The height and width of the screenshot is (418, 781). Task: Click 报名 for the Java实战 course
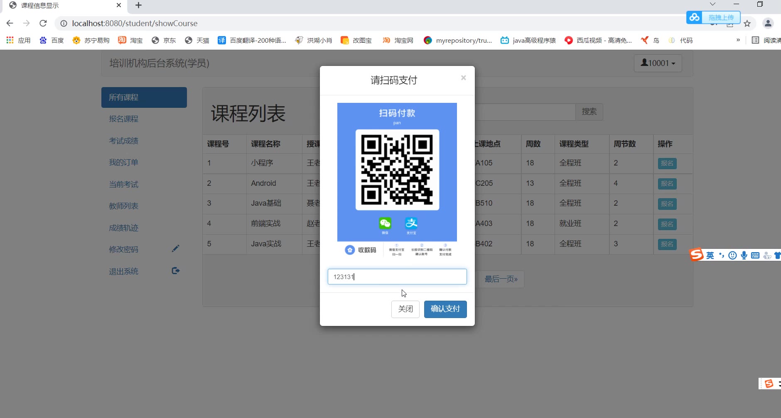(x=667, y=244)
